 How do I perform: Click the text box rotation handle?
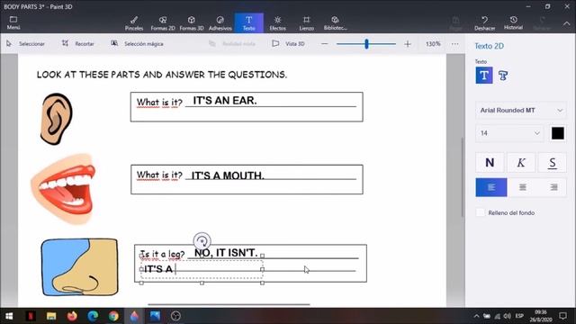[x=202, y=241]
